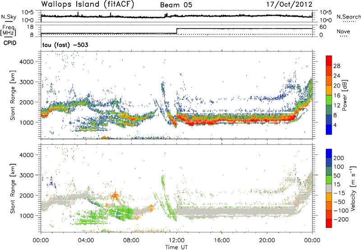Click the 'Beam 05' label
361x250 pixels.
pos(176,5)
